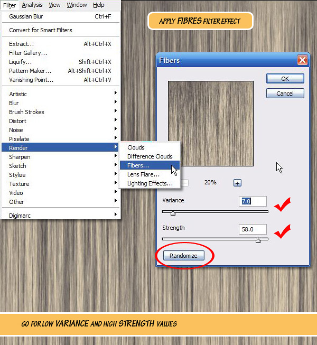Choose Convert for Smart Filters

[61, 30]
